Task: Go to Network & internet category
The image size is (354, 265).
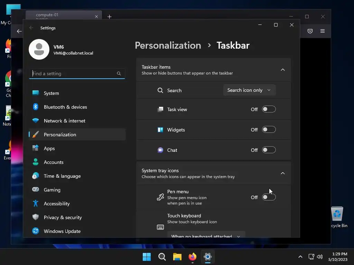Action: point(77,120)
